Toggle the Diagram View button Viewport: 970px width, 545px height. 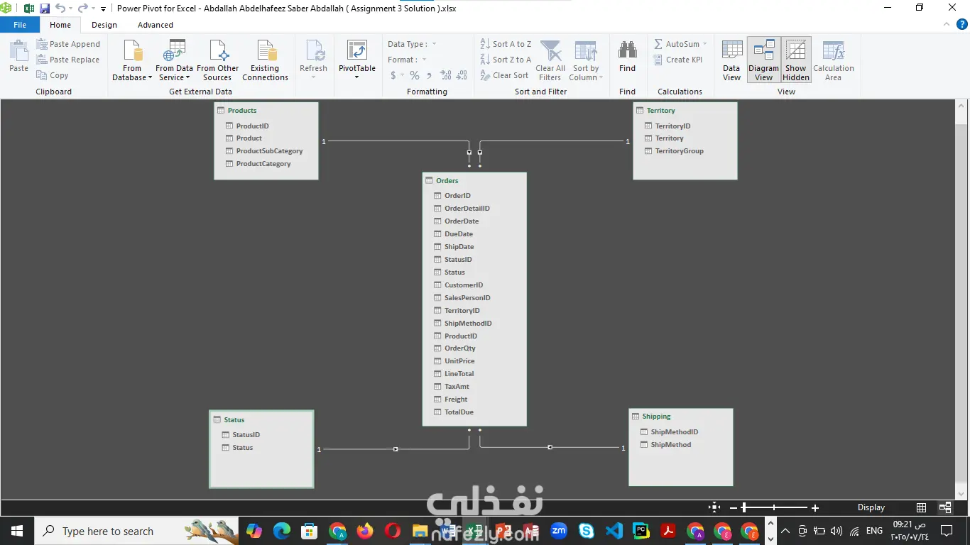tap(763, 60)
